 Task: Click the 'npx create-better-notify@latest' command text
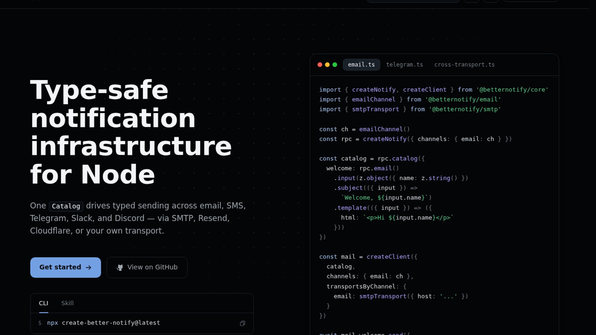[103, 323]
